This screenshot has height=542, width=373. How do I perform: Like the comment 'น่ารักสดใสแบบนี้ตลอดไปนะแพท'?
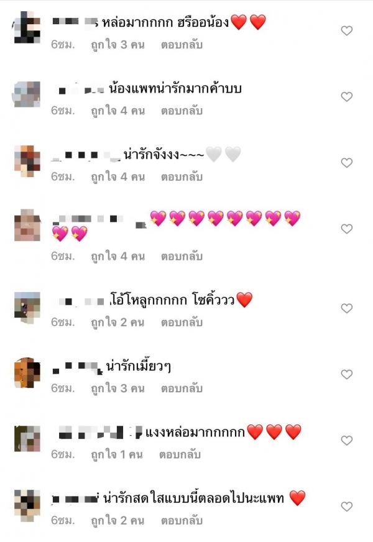346,507
